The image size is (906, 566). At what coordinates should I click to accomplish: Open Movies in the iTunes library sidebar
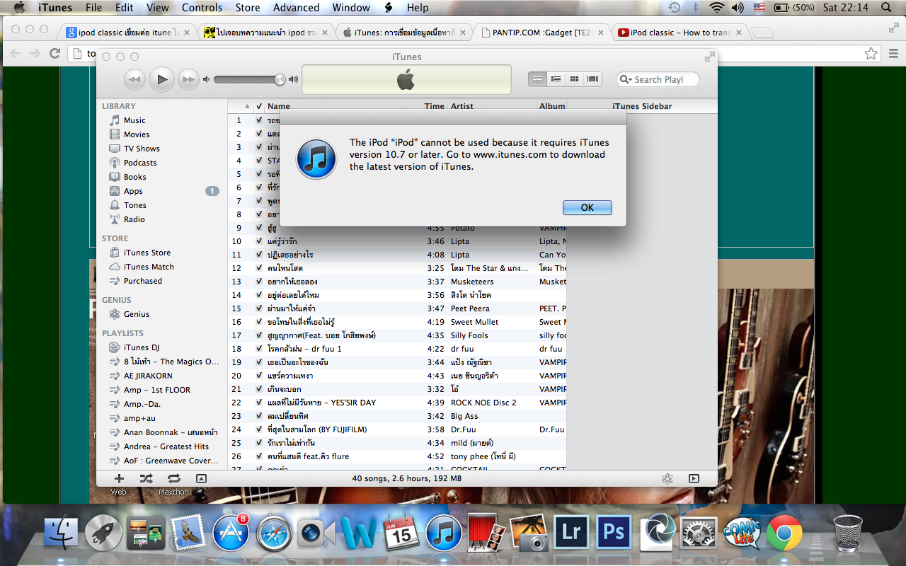[x=137, y=134]
